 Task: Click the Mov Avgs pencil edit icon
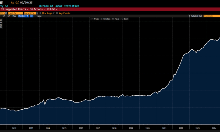tap(54, 13)
